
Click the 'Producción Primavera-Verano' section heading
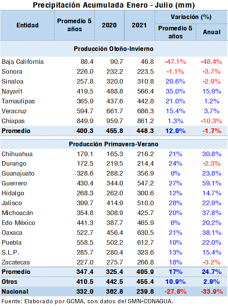tap(114, 144)
